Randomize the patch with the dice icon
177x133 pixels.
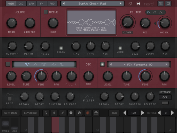click(x=131, y=4)
